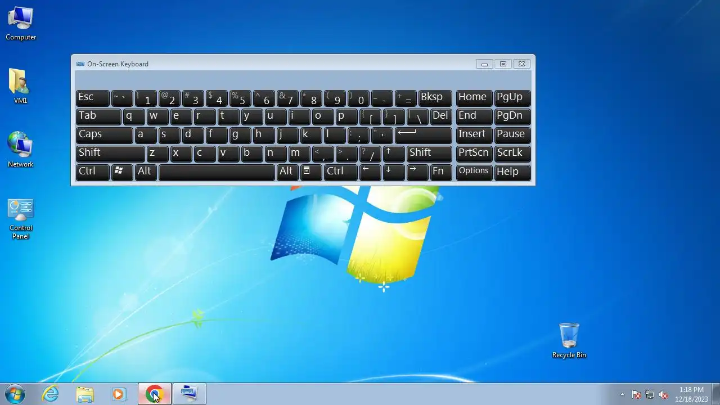Toggle the Fn key
The width and height of the screenshot is (720, 405).
point(441,172)
